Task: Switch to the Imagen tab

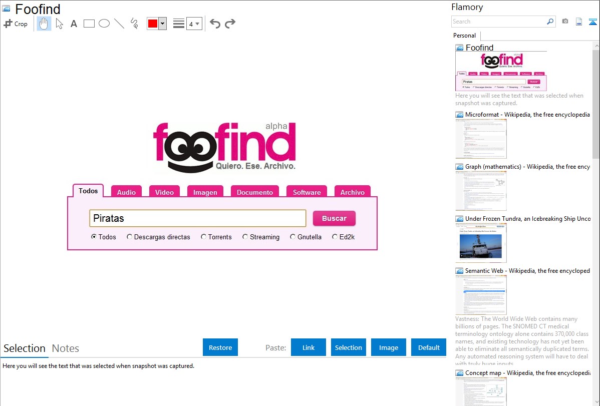Action: [205, 192]
